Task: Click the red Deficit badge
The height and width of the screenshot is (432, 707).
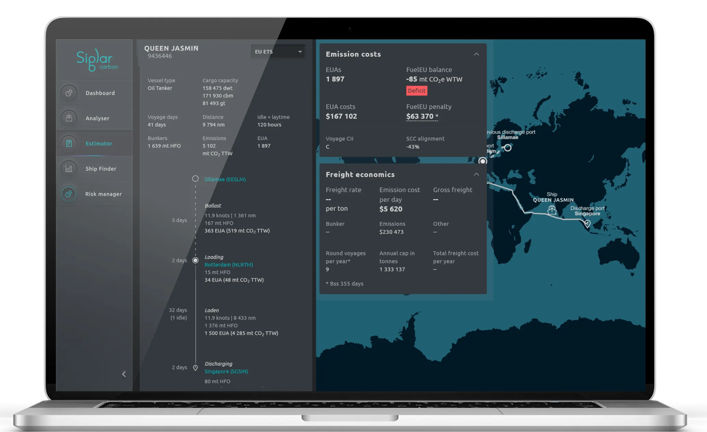Action: 416,90
